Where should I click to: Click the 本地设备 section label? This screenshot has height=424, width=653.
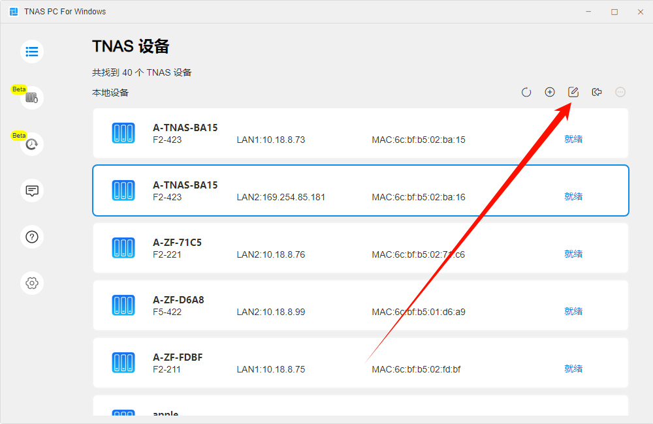[110, 93]
